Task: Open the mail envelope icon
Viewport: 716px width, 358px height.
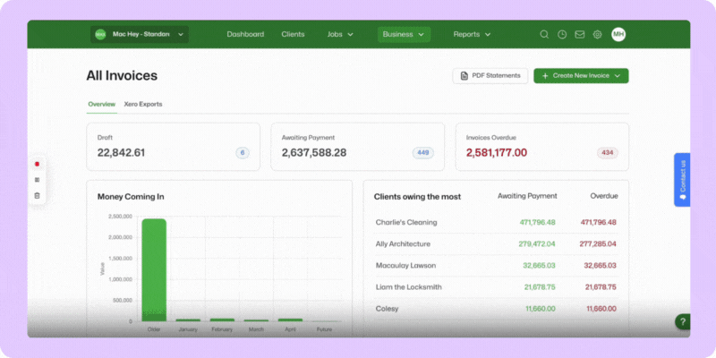Action: click(x=579, y=34)
